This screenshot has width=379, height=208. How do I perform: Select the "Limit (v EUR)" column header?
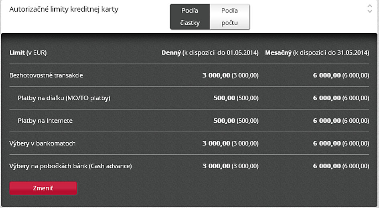(x=28, y=53)
